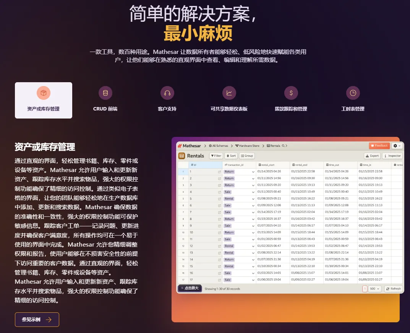Open the 500 page size dropdown

click(374, 289)
